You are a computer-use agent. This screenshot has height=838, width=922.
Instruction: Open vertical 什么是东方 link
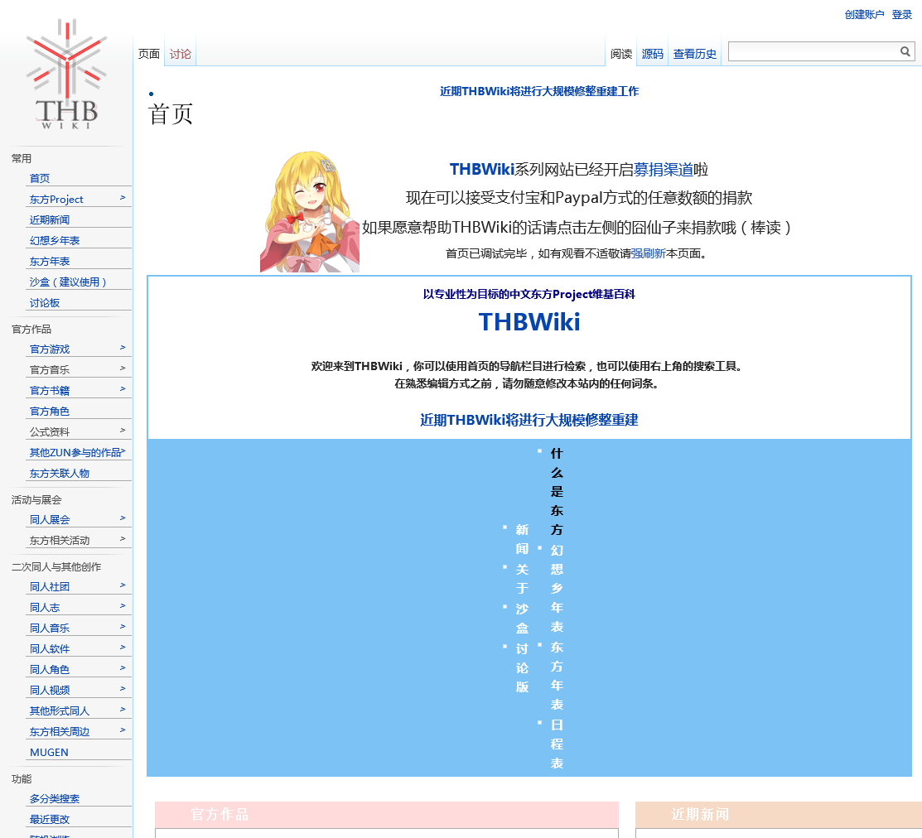coord(556,491)
